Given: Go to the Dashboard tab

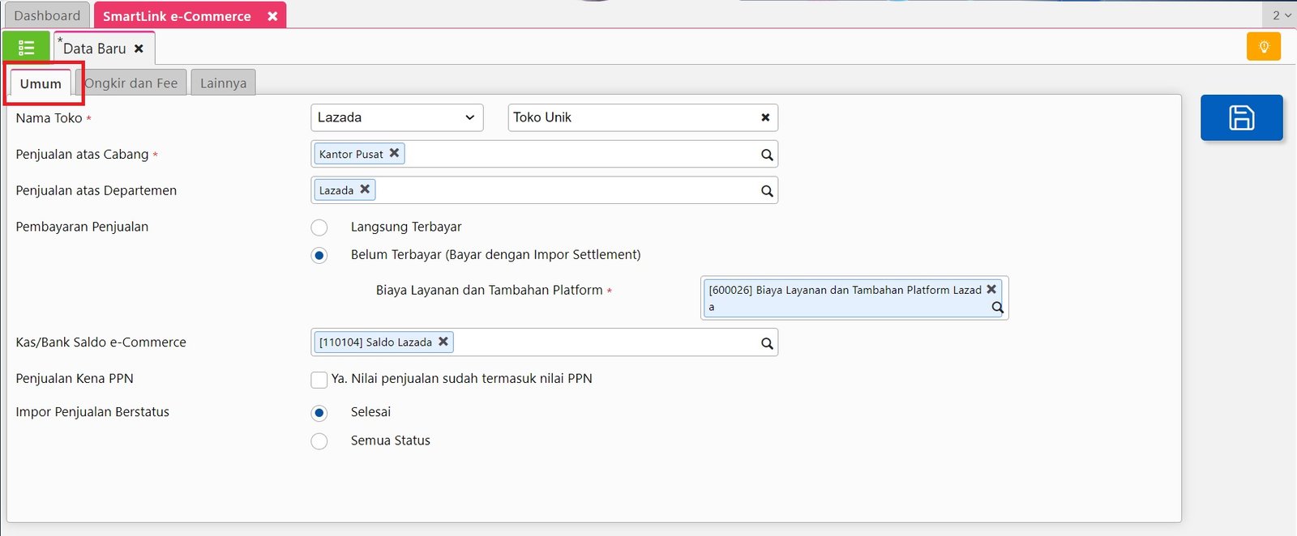Looking at the screenshot, I should coord(47,15).
